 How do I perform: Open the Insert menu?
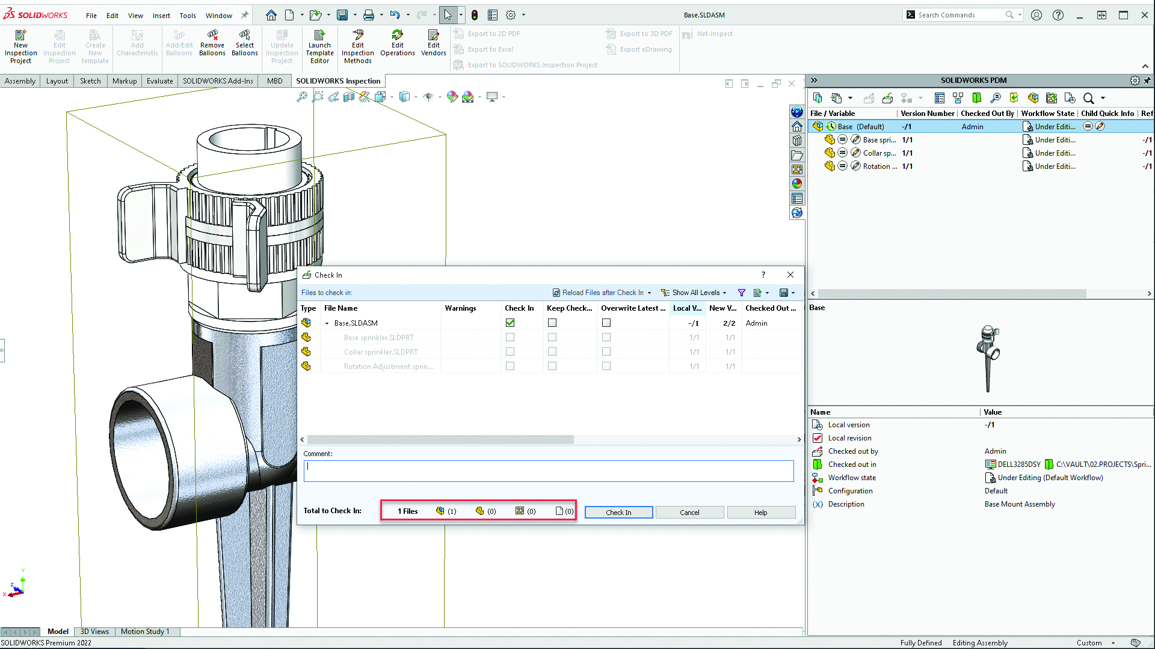[x=161, y=16]
